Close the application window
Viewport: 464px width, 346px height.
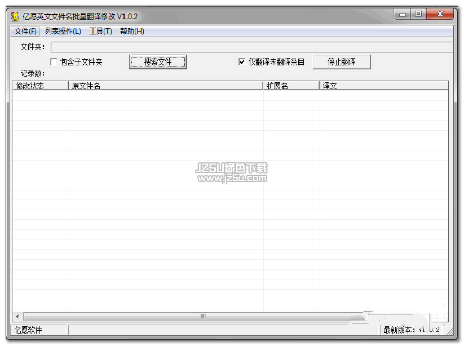point(440,14)
